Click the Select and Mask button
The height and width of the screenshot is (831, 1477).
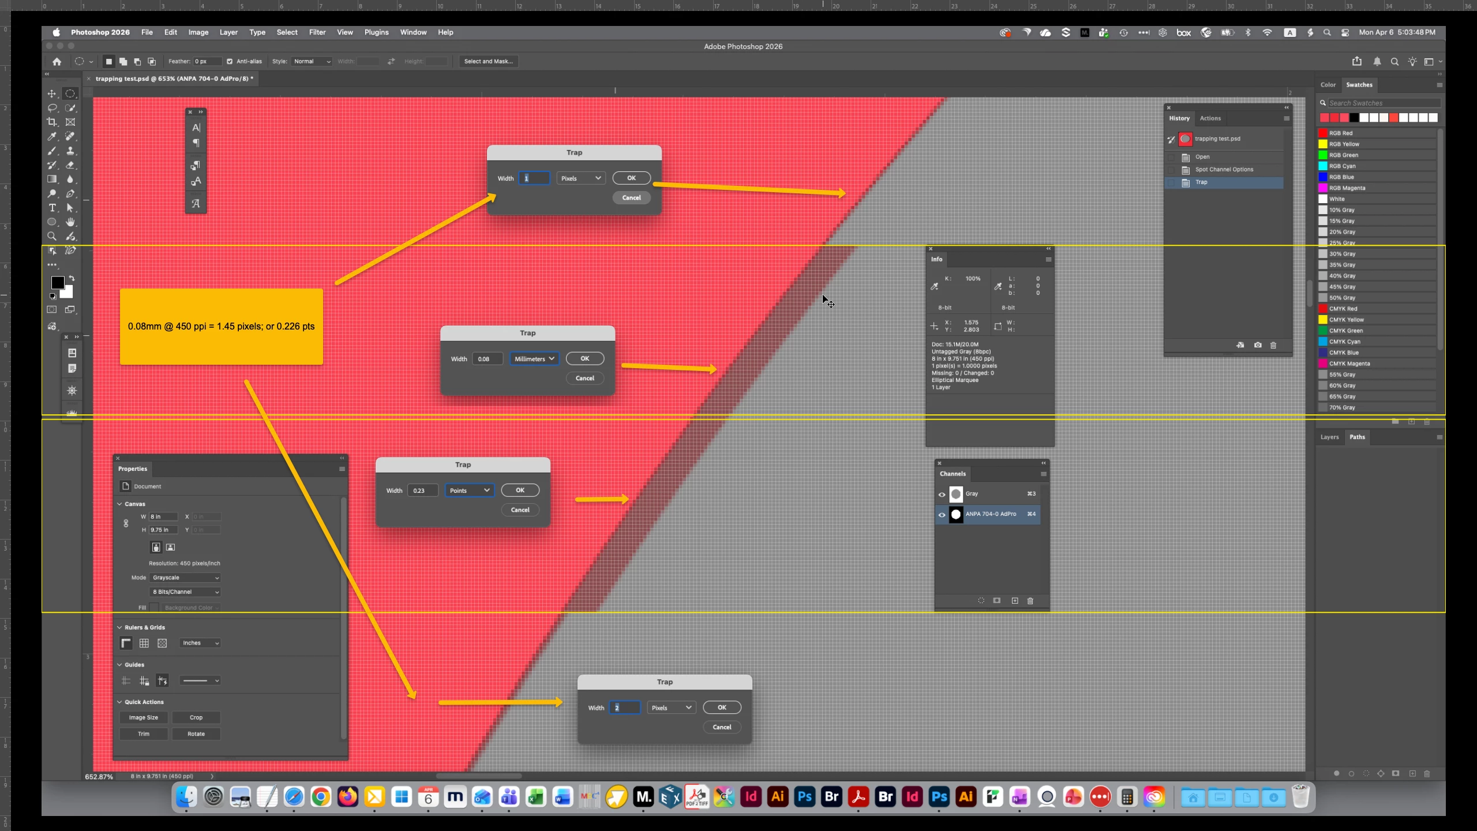click(x=488, y=61)
